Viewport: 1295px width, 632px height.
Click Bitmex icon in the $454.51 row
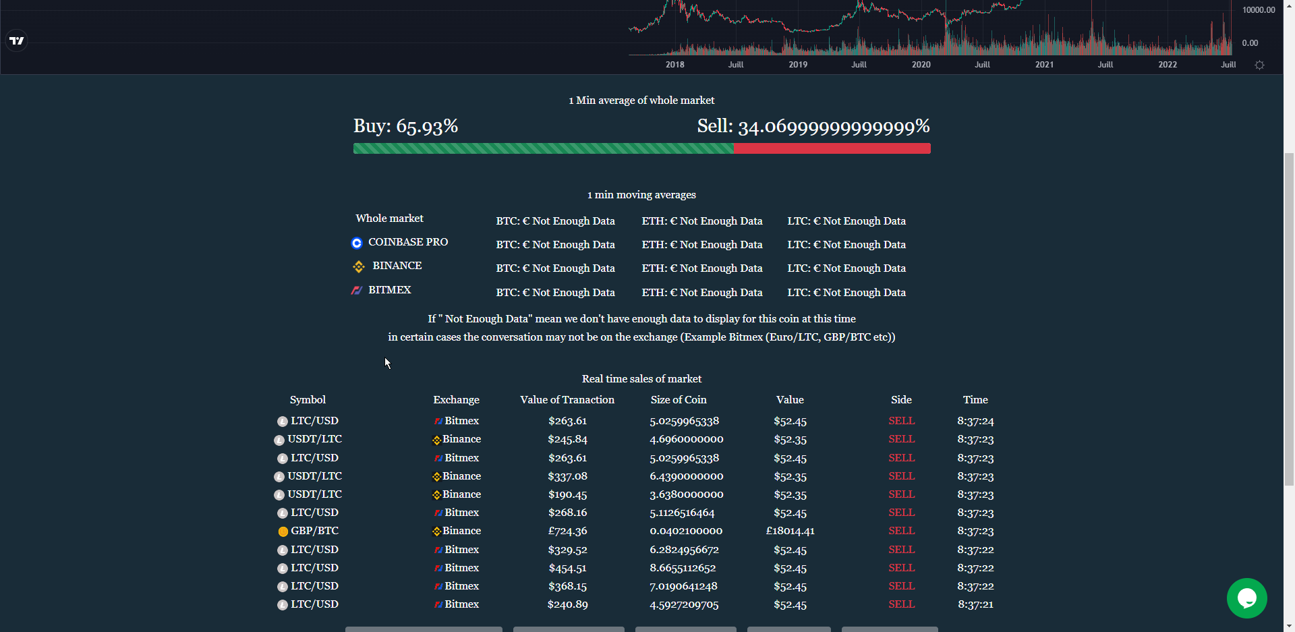pyautogui.click(x=438, y=569)
